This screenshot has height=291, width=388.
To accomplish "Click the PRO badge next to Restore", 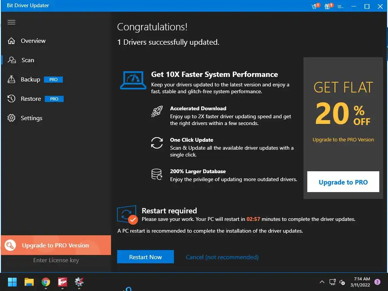I will 54,99.
